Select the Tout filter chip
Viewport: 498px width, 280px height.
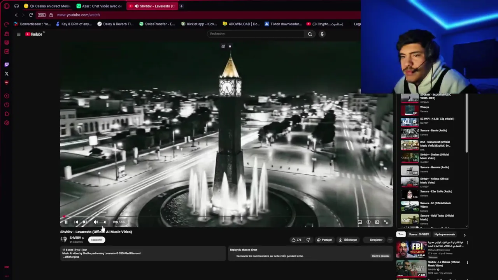pyautogui.click(x=401, y=234)
